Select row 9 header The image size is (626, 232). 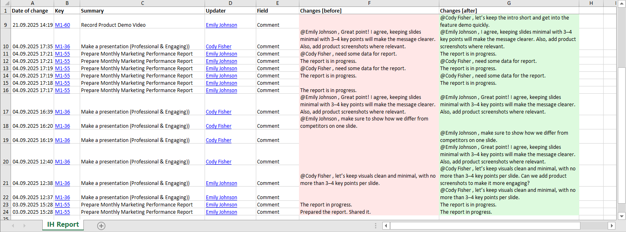[x=5, y=21]
